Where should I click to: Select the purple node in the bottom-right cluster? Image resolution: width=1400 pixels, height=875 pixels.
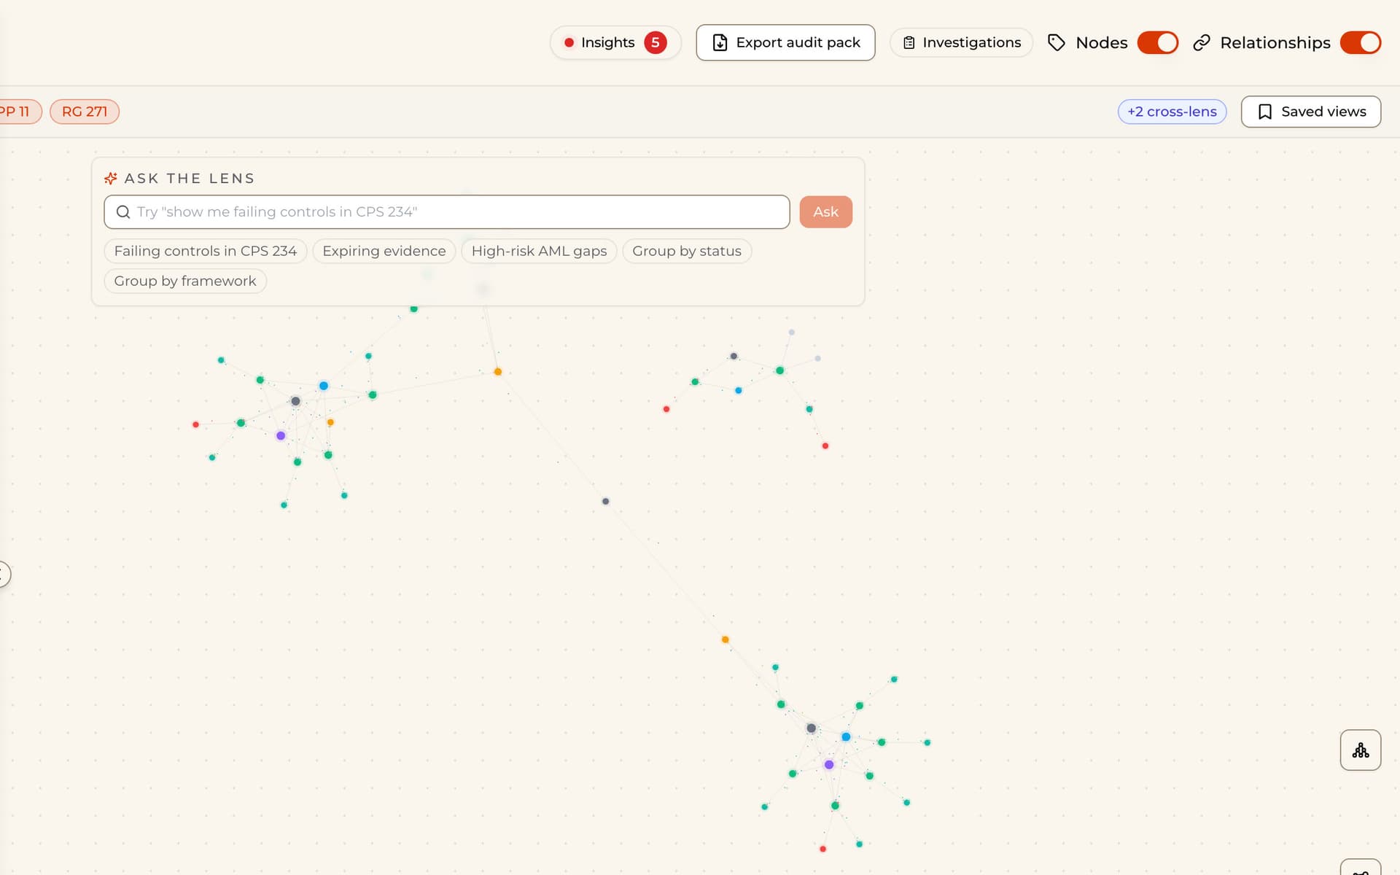[829, 765]
